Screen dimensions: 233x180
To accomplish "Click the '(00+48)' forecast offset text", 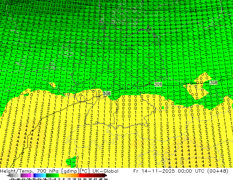I will point(218,171).
